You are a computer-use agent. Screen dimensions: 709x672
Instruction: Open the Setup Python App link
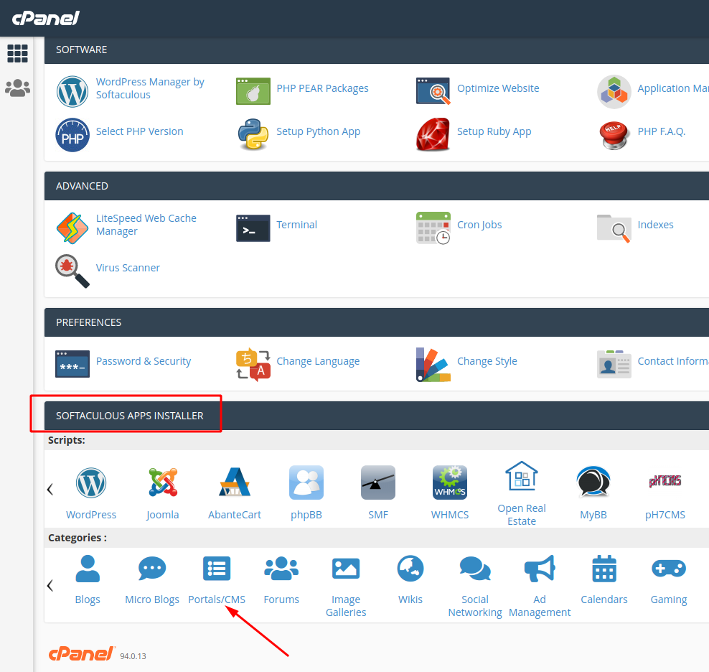(x=319, y=131)
